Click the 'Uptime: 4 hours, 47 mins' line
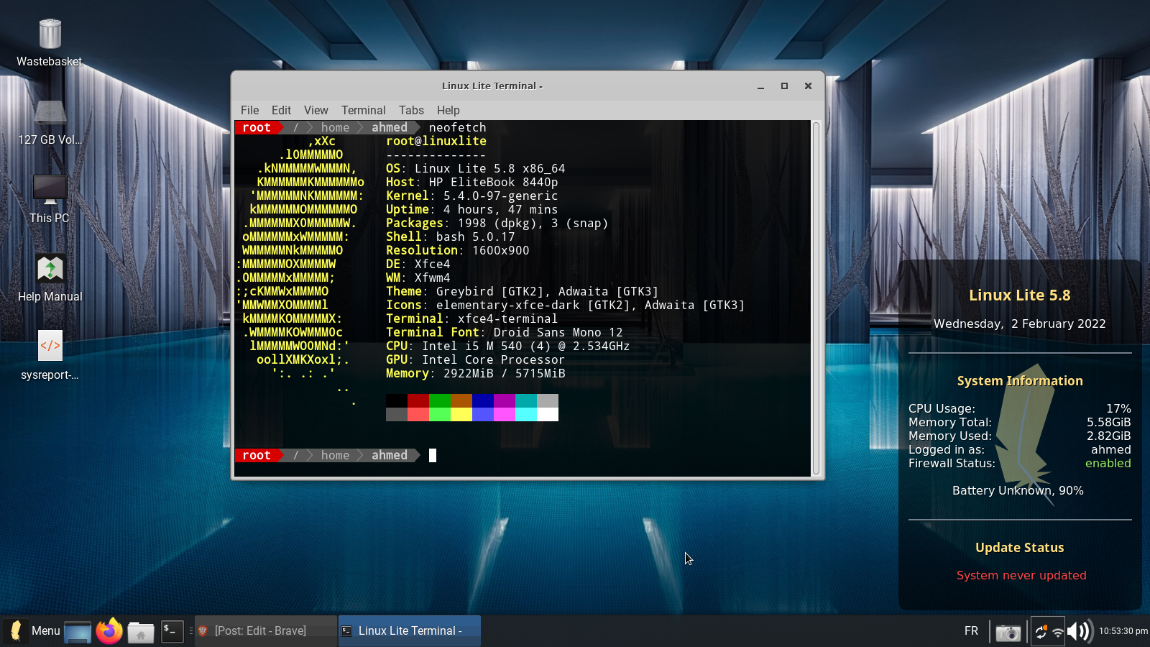 click(x=471, y=209)
